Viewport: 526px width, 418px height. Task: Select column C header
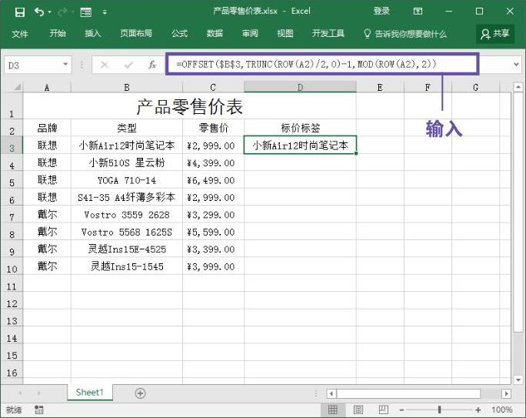[213, 88]
